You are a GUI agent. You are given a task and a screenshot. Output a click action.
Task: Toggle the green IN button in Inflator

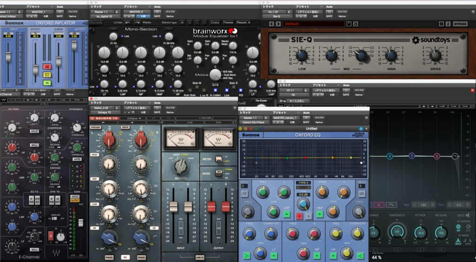click(47, 83)
